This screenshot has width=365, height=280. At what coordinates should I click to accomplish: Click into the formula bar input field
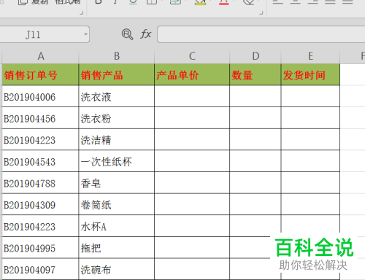(261, 34)
